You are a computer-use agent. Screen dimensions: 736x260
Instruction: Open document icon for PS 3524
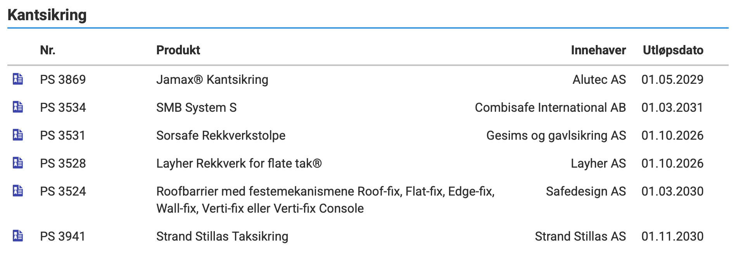(x=18, y=191)
